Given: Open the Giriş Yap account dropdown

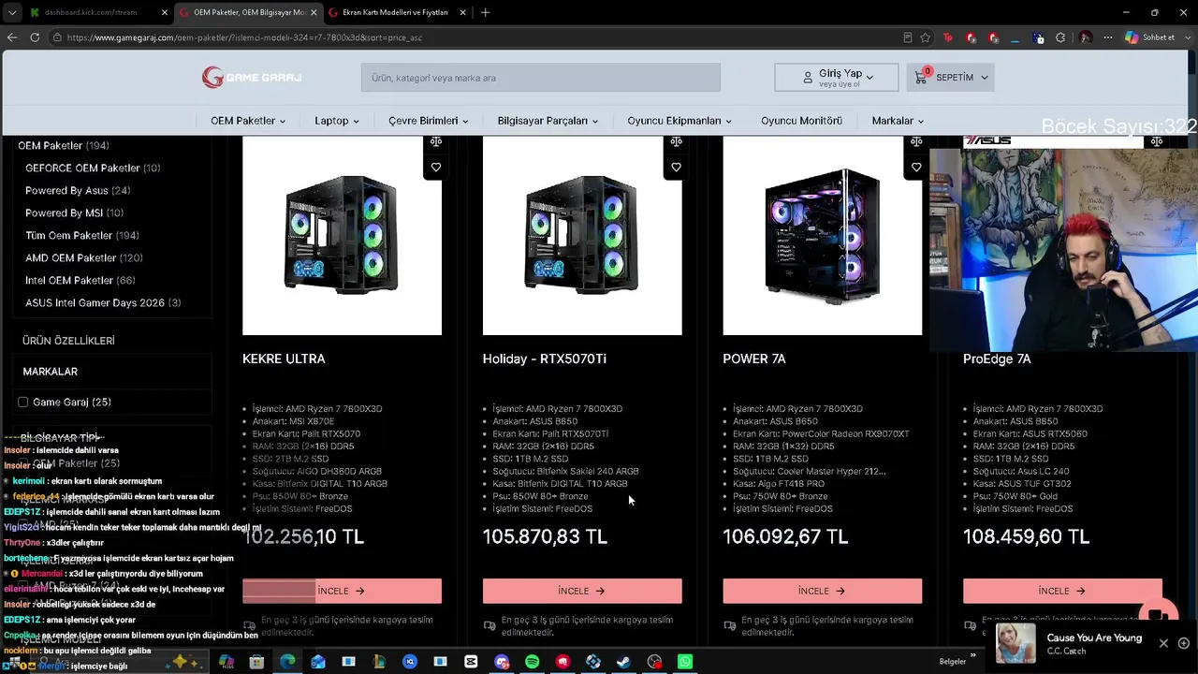Looking at the screenshot, I should click(839, 78).
